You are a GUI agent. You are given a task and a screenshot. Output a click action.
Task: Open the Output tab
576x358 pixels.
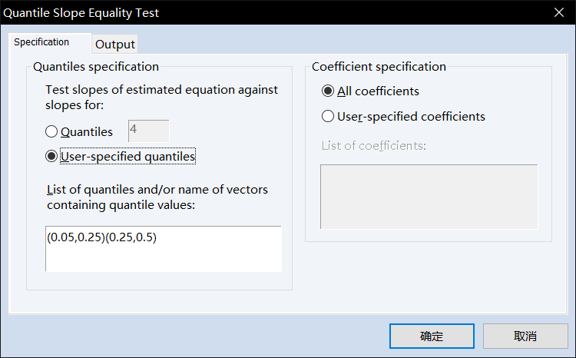click(115, 45)
